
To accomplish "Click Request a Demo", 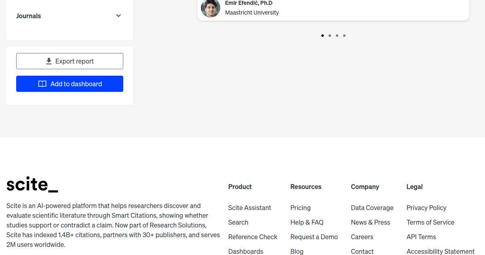I will [x=314, y=237].
